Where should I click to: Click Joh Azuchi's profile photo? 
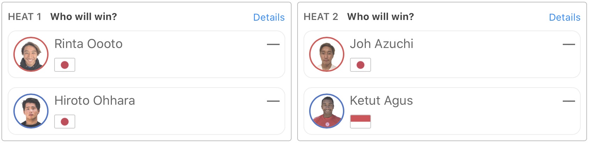[x=327, y=54]
